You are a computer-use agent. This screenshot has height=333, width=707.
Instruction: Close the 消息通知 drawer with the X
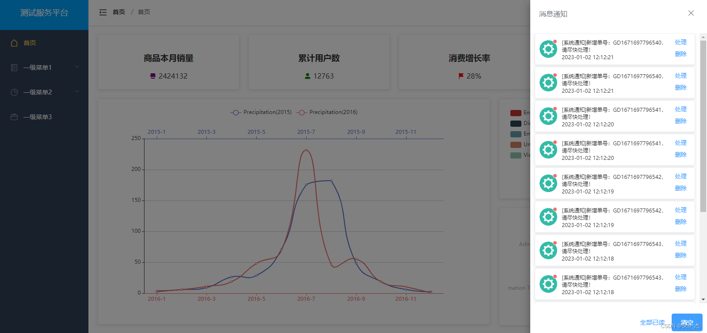tap(691, 13)
